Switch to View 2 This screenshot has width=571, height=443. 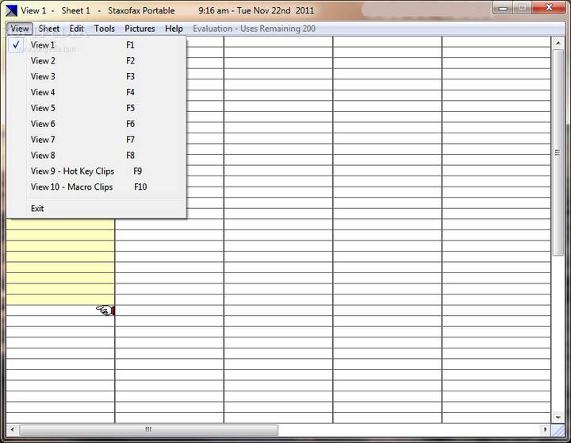pos(97,60)
